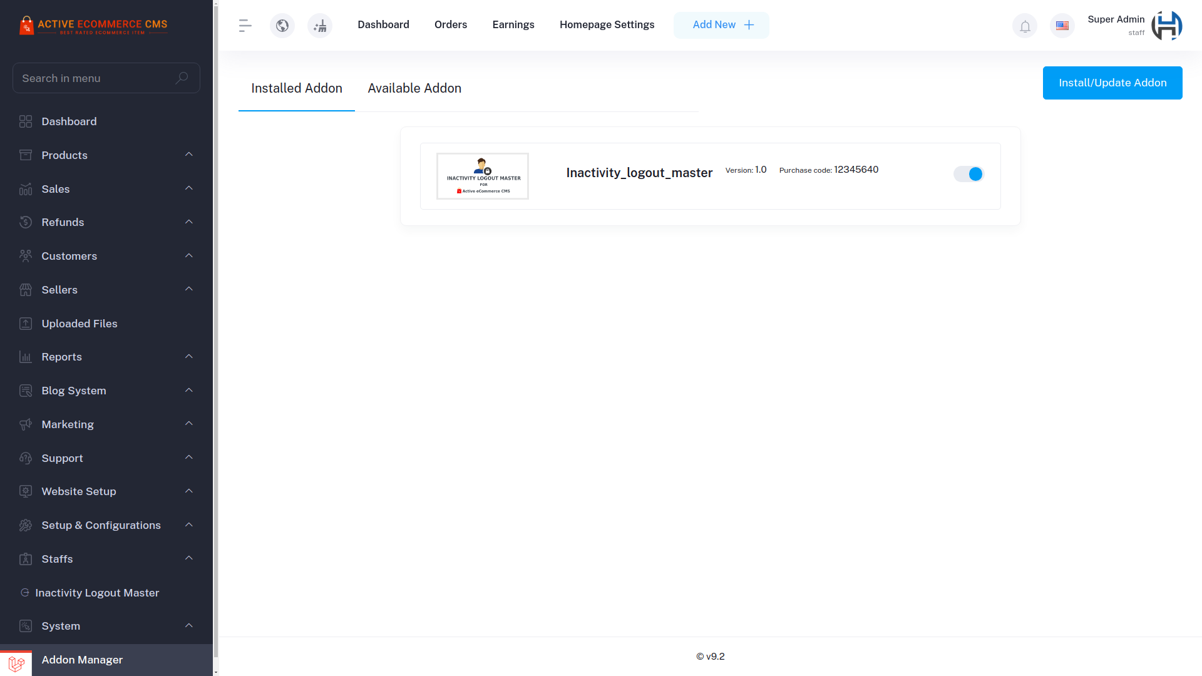The height and width of the screenshot is (676, 1202).
Task: Open the Add New menu
Action: (x=721, y=24)
